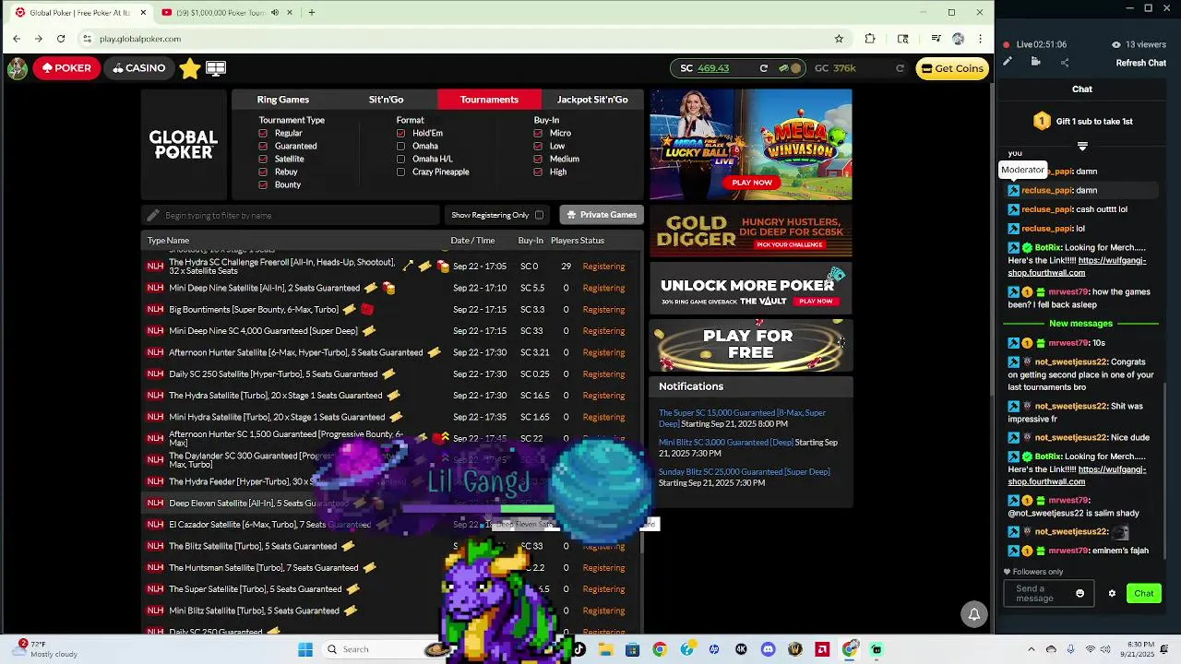
Task: Select the Tournaments tab
Action: tap(489, 100)
